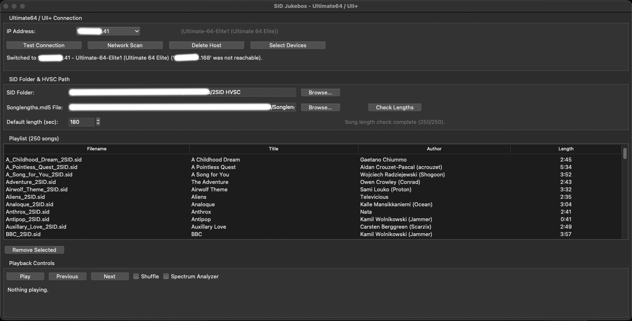
Task: Click author Sami Louko (Proton)
Action: point(386,189)
